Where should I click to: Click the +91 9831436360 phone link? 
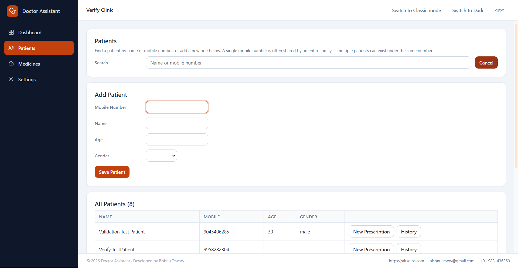tap(495, 261)
